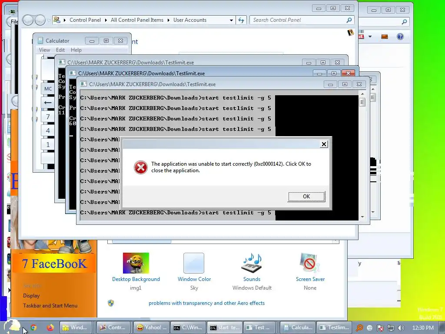
Task: Click the front console scrollbar thumb
Action: tap(362, 102)
